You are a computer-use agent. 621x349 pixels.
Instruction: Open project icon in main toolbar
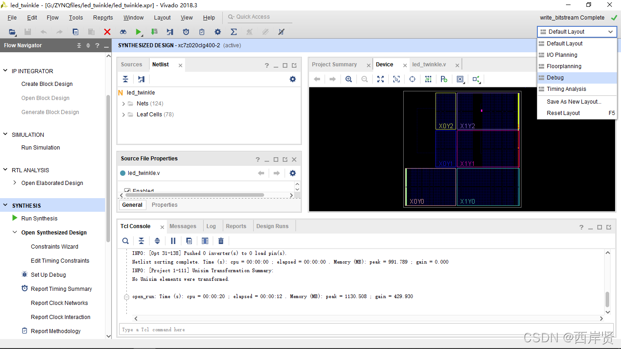point(12,32)
